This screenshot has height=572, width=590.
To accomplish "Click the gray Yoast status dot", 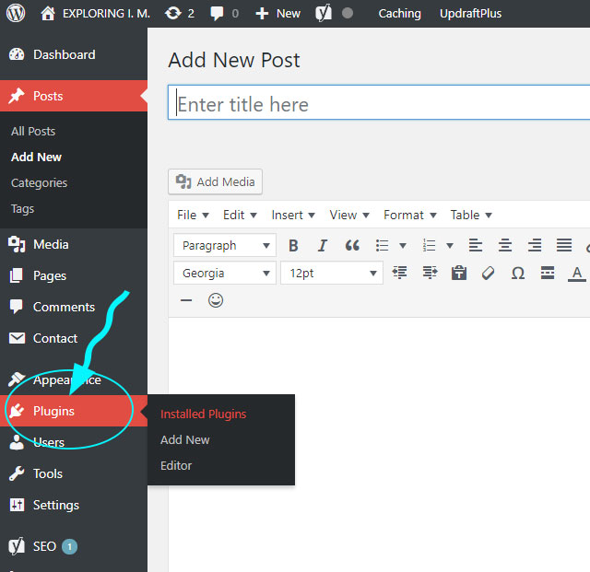I will (x=348, y=13).
